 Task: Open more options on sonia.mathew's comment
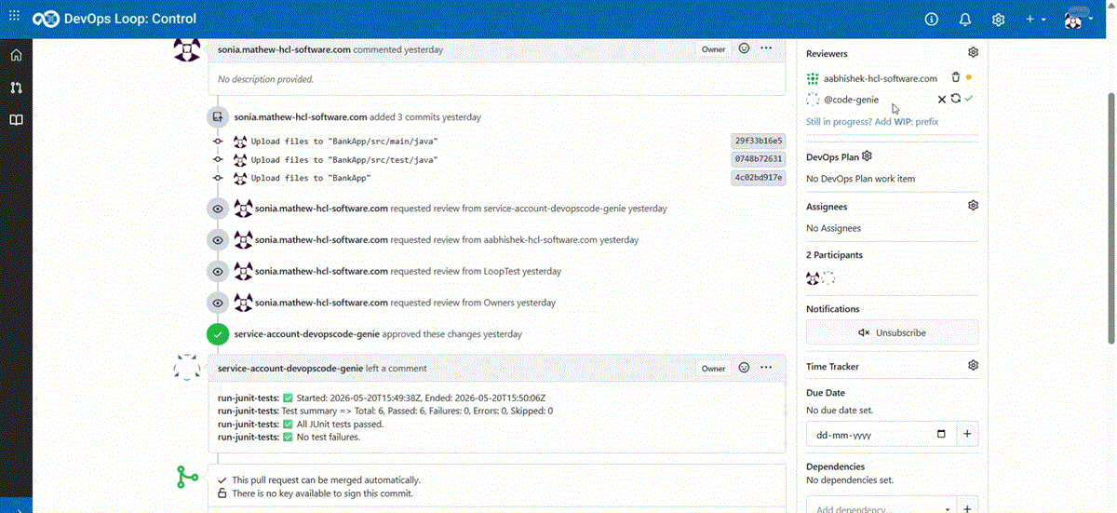766,48
